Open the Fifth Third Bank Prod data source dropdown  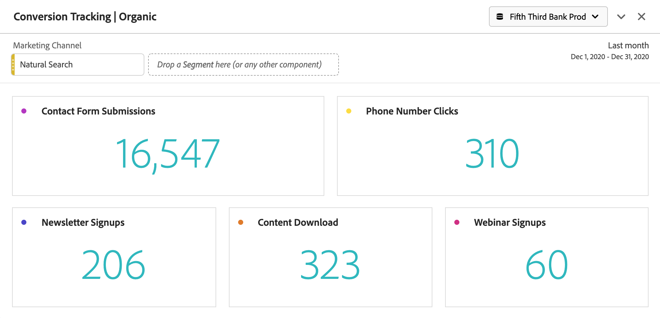[548, 17]
